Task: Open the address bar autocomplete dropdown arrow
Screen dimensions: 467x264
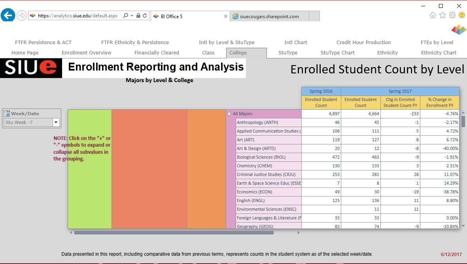Action: click(x=131, y=16)
